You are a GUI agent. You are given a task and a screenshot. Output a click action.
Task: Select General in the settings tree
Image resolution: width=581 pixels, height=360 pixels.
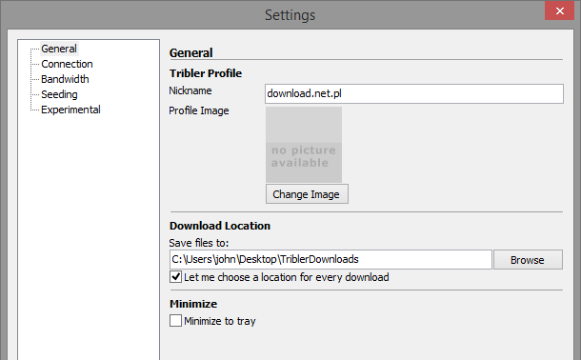pos(59,49)
